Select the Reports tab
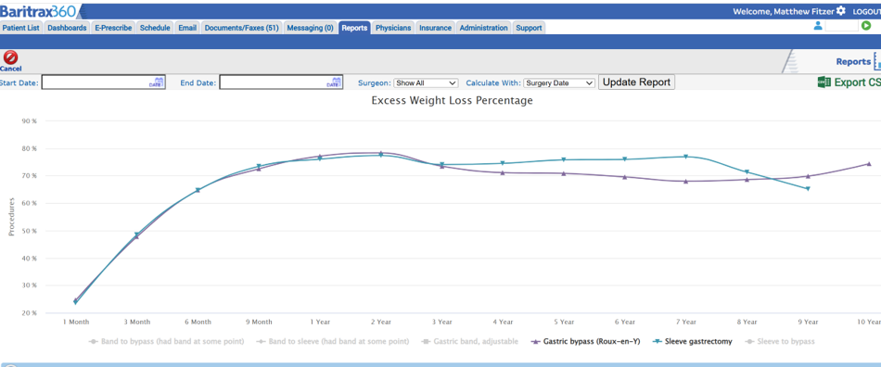This screenshot has height=367, width=881. tap(354, 28)
